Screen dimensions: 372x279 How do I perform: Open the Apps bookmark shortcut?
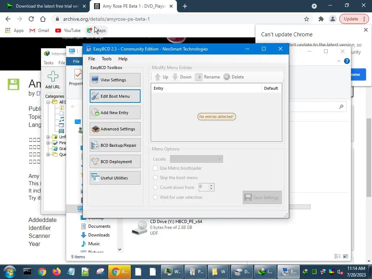pos(14,31)
